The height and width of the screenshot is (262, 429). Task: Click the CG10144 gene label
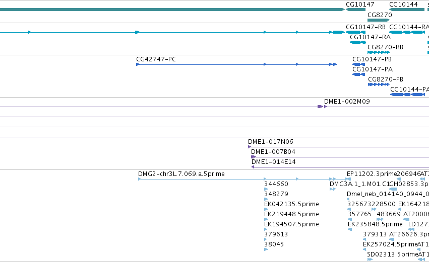pos(403,5)
